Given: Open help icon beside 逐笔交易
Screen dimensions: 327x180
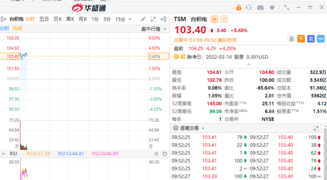Looking at the screenshot, I should coord(176,128).
